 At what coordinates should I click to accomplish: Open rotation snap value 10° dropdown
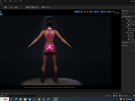coord(98,12)
